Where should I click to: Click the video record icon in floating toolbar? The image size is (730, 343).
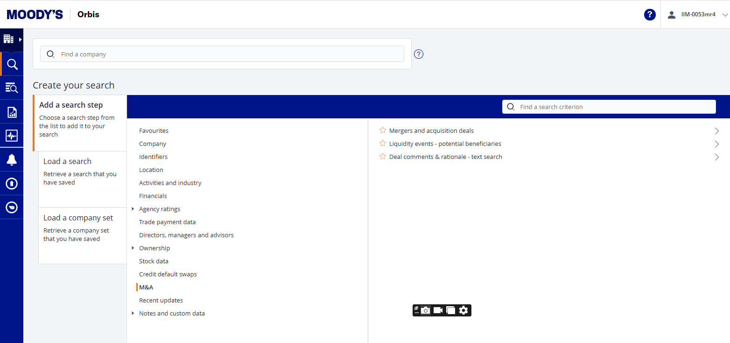[x=438, y=310]
